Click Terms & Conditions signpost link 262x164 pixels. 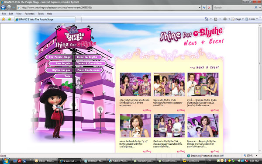tap(90, 63)
